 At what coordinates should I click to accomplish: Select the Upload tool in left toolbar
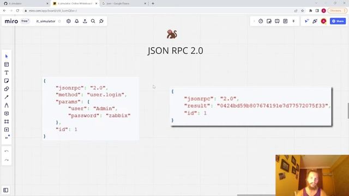point(7,130)
